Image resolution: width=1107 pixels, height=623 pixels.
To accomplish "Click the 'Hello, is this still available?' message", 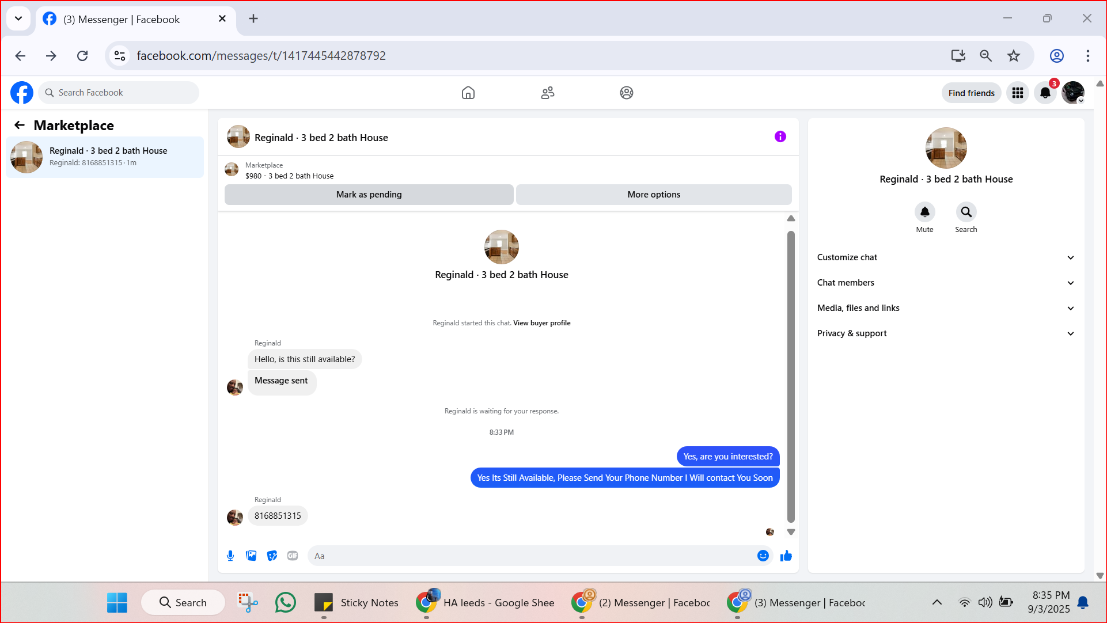I will pyautogui.click(x=305, y=359).
